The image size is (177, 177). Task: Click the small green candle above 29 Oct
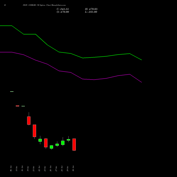point(68,140)
